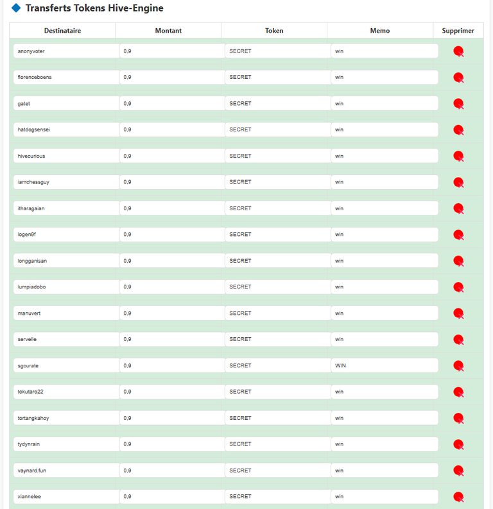
Task: Remove the sgcurate transfer entry
Action: tap(458, 366)
